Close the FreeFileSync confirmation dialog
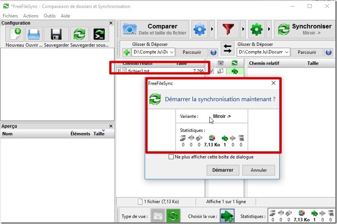337x224 pixels. tap(274, 83)
